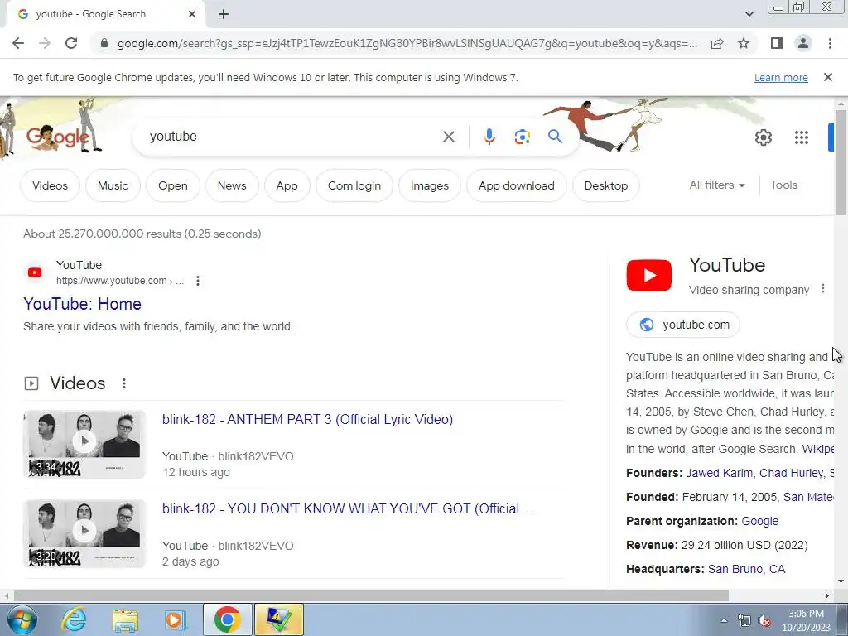Select the News filter chip
Viewport: 848px width, 636px height.
pos(232,185)
